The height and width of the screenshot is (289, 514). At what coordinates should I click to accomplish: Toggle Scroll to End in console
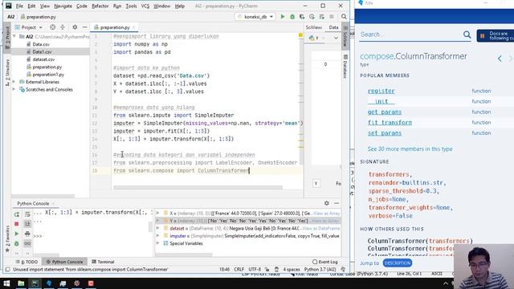coord(27,224)
